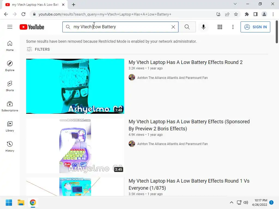This screenshot has width=279, height=209.
Task: Open the Chrome extensions puzzle icon
Action: coord(247,14)
